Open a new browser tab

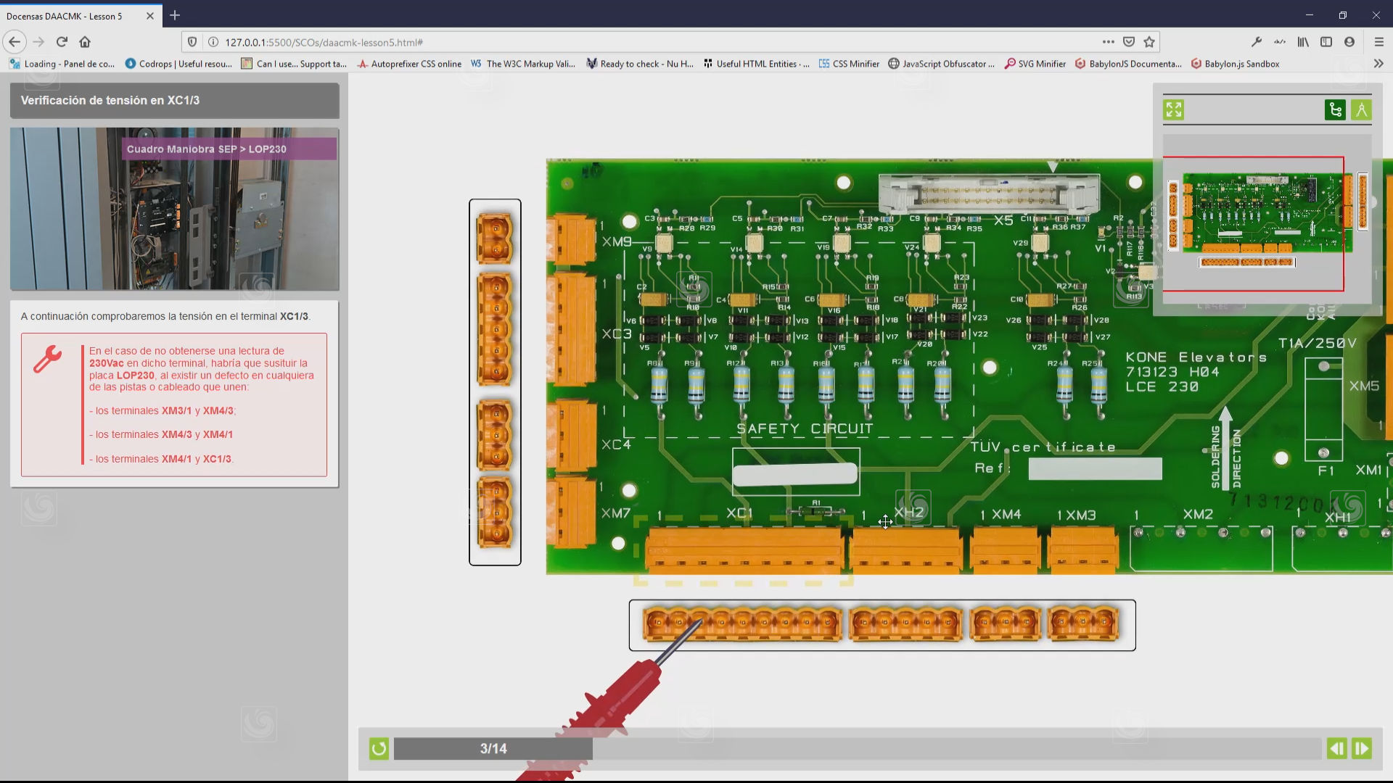click(x=174, y=15)
